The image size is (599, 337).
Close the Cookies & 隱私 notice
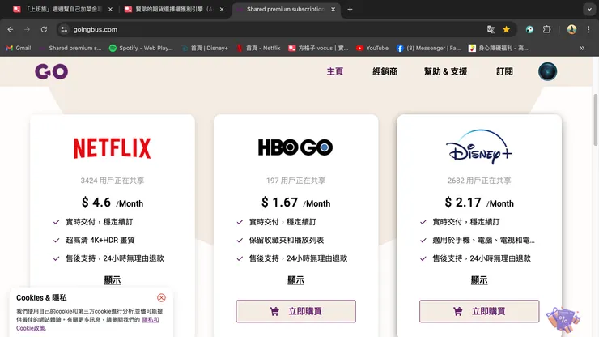(161, 297)
